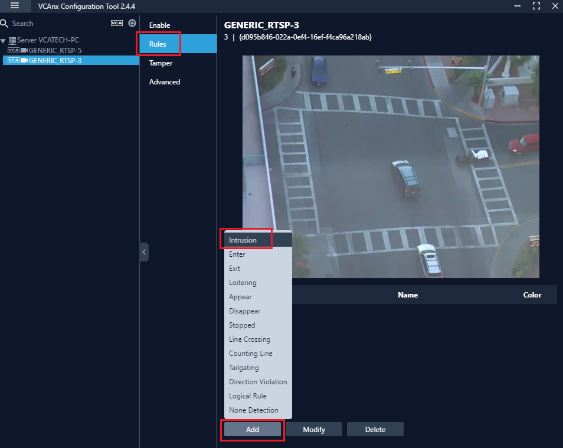Switch to the Enable tab
563x448 pixels.
click(x=159, y=25)
